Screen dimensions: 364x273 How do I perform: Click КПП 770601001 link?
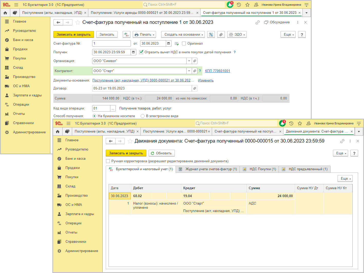point(217,71)
